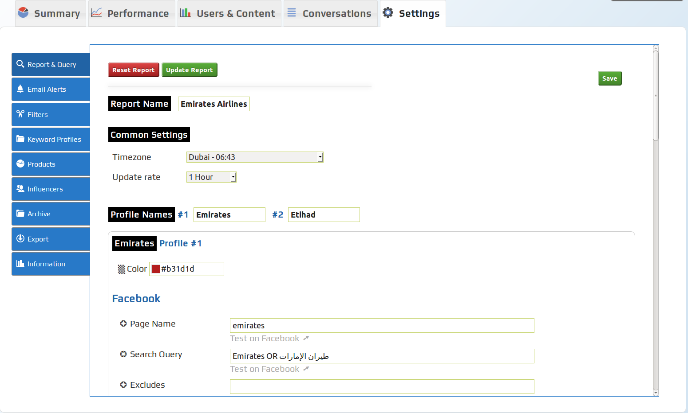Screen dimensions: 688x413
Task: Open Archive section
Action: pos(51,214)
